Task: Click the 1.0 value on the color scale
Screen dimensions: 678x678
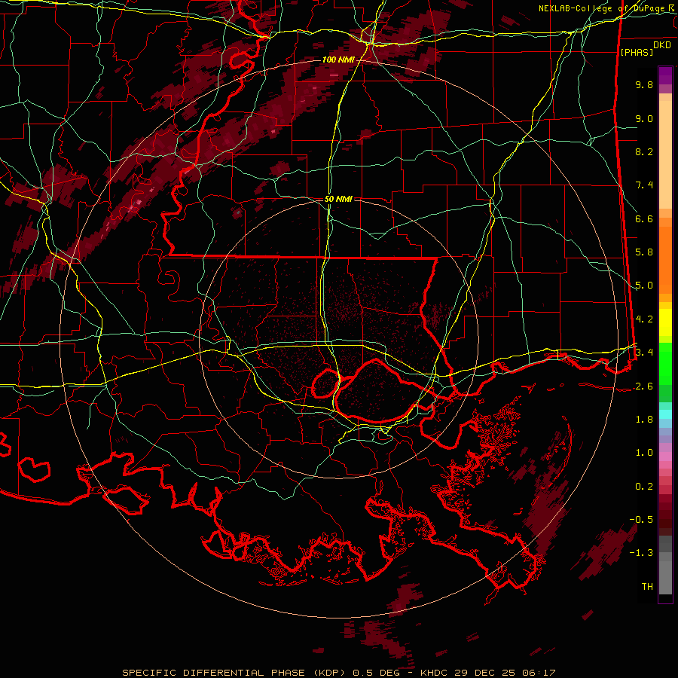Action: click(644, 454)
